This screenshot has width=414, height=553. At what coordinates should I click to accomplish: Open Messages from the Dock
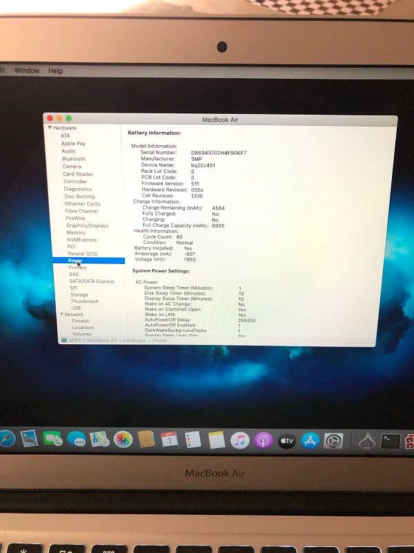click(x=77, y=440)
